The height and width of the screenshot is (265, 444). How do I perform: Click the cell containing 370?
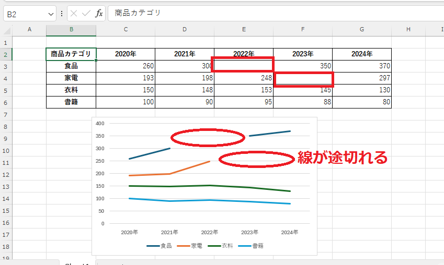(x=362, y=66)
